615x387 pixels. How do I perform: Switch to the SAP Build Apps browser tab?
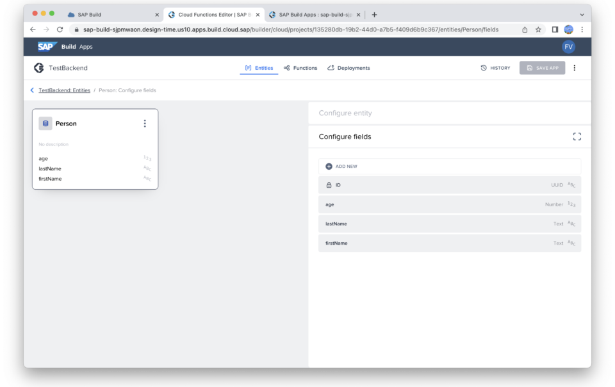315,15
